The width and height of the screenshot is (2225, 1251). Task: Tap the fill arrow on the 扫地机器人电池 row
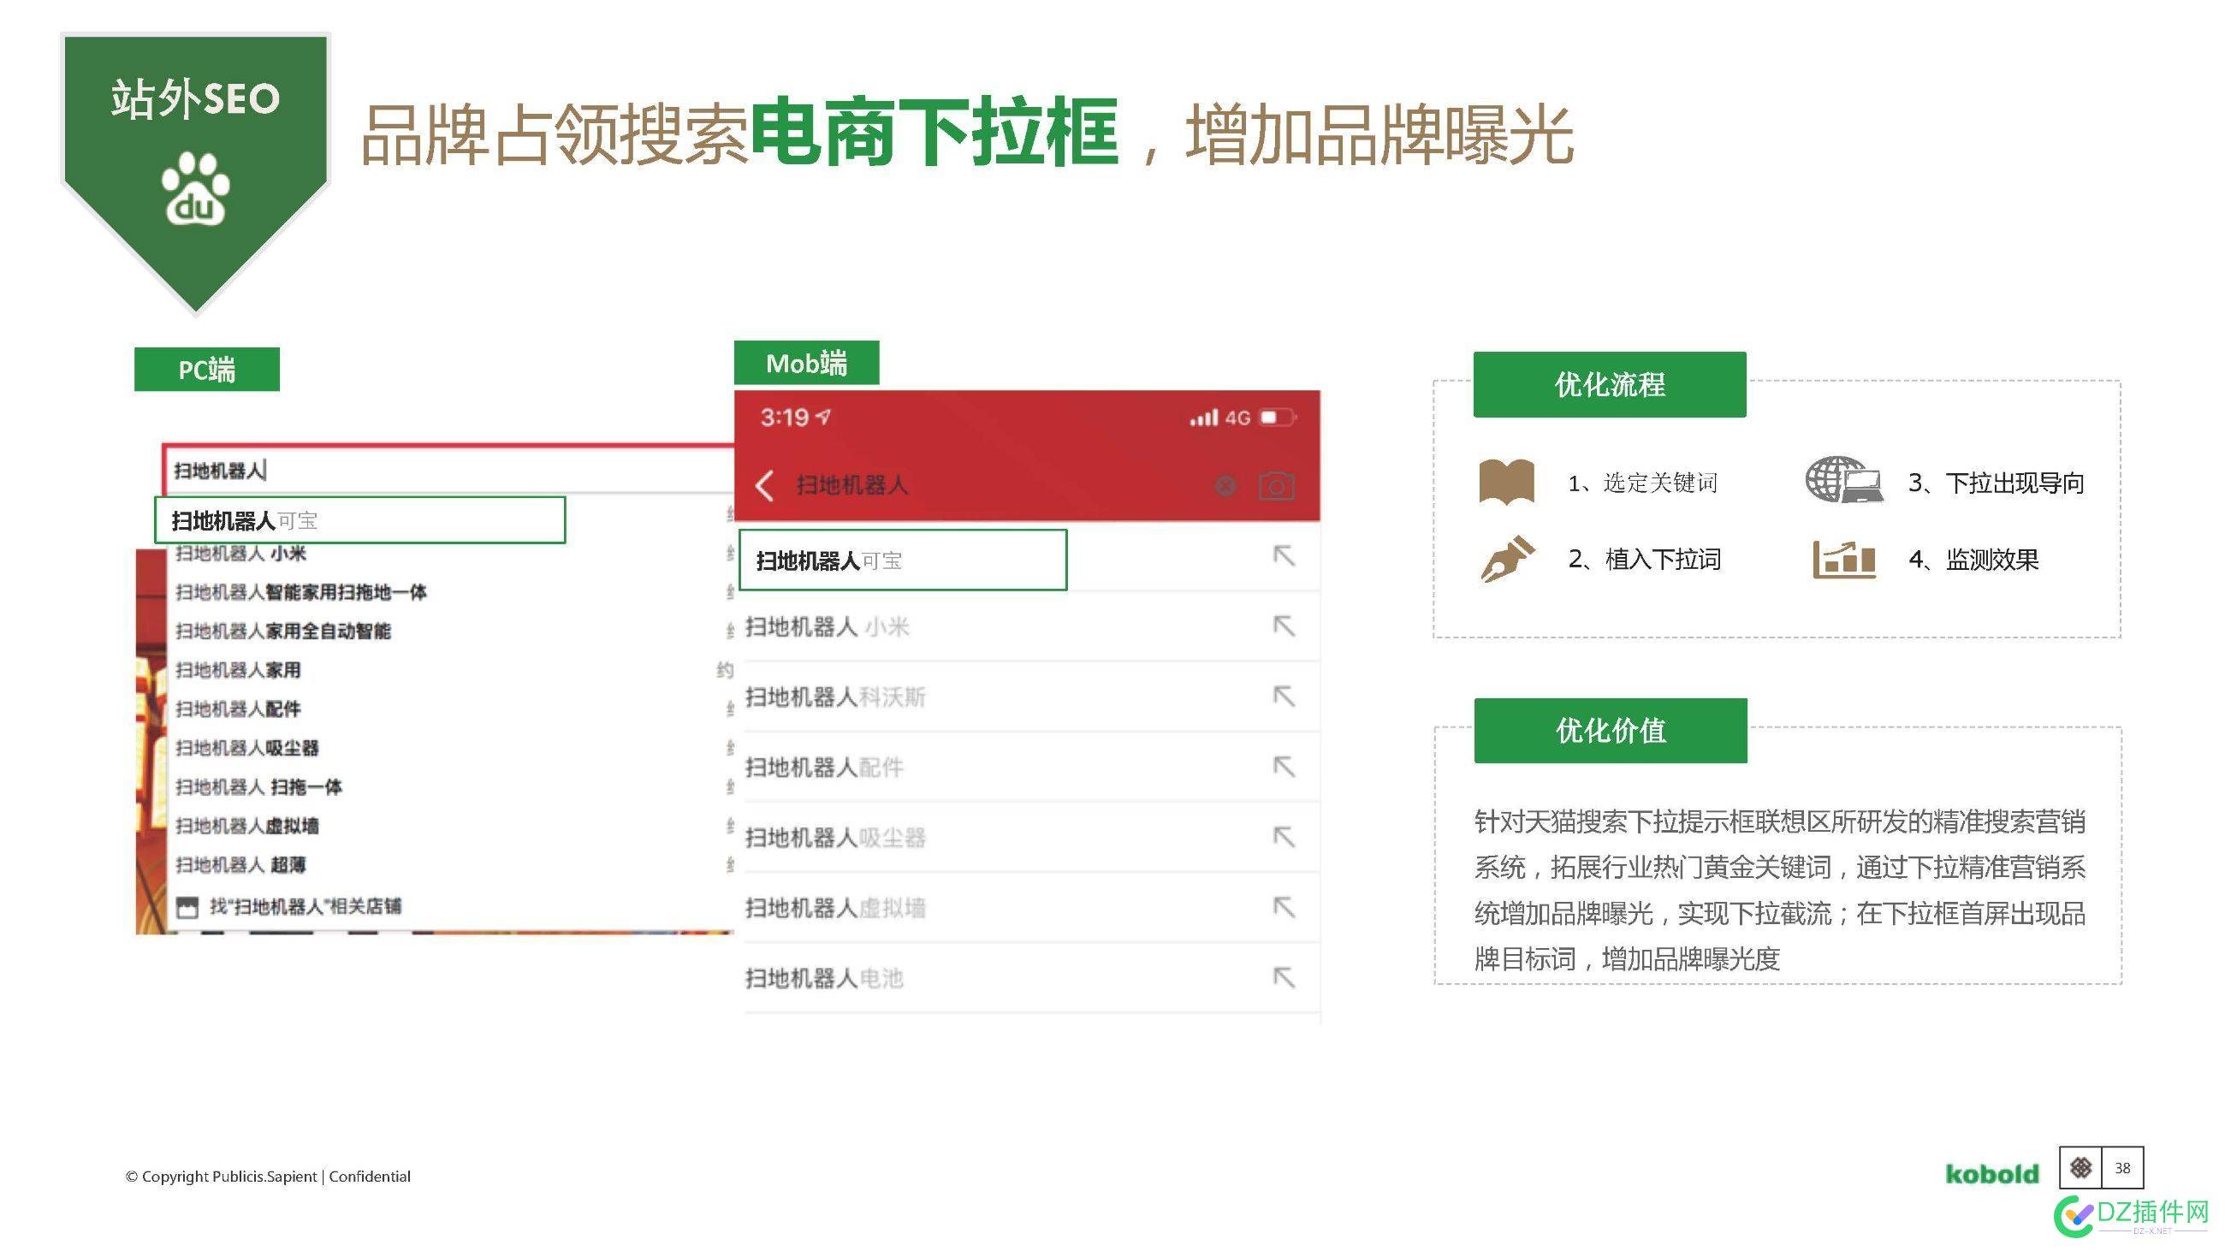click(1284, 977)
